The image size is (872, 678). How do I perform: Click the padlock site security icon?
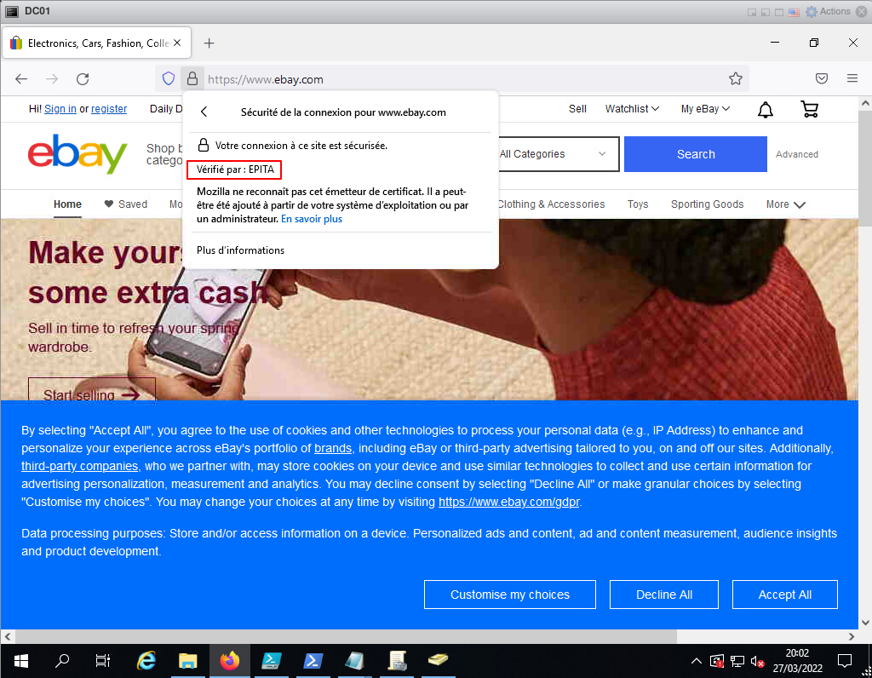[192, 79]
